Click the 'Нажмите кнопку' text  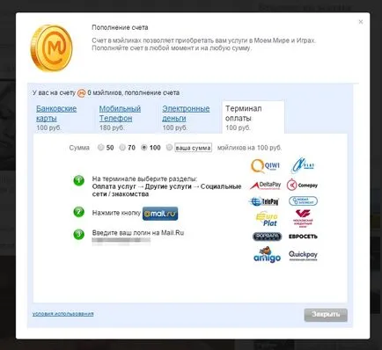pyautogui.click(x=116, y=213)
